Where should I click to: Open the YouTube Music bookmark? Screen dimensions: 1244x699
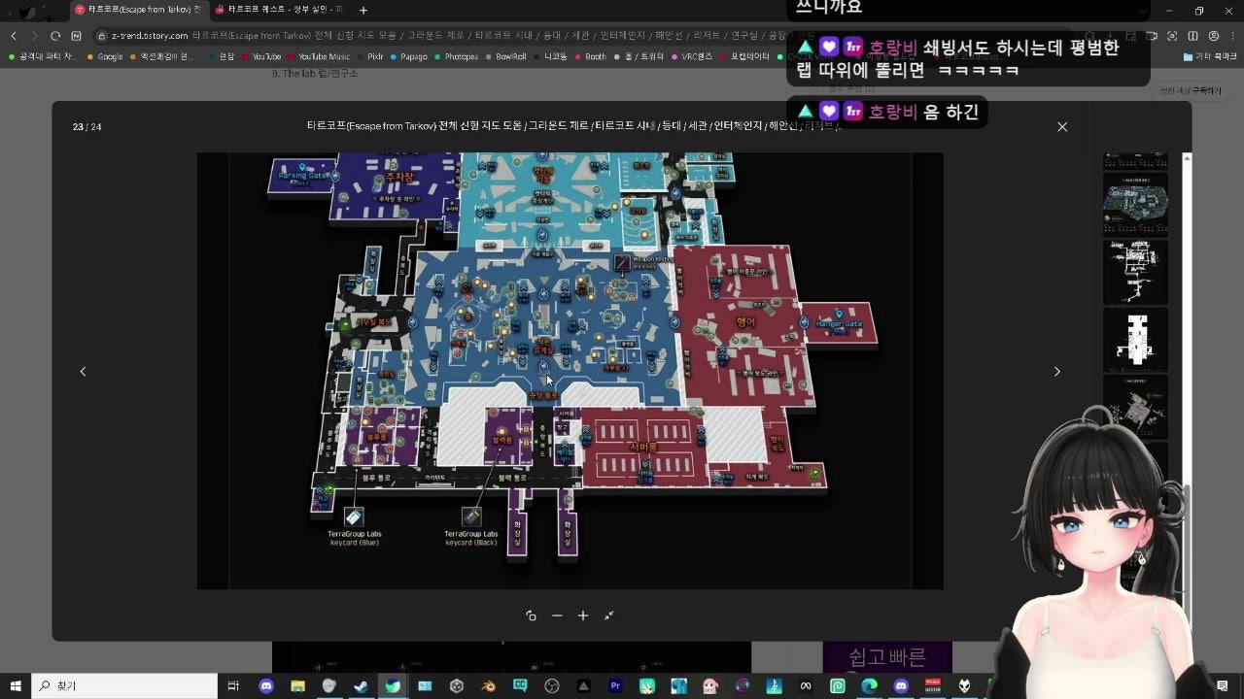[x=318, y=57]
